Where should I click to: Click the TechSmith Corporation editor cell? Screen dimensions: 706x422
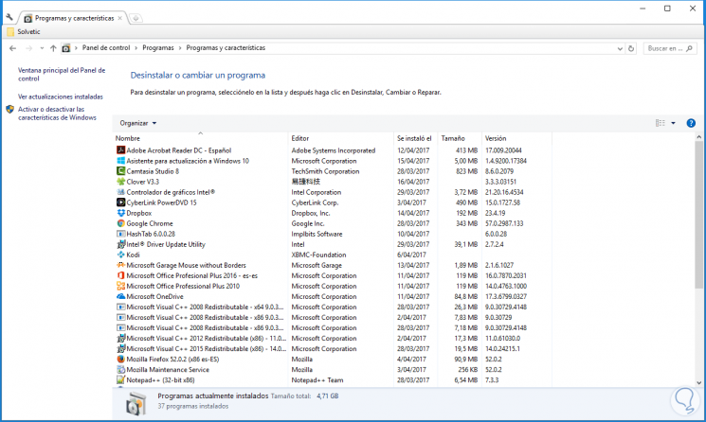[x=325, y=171]
